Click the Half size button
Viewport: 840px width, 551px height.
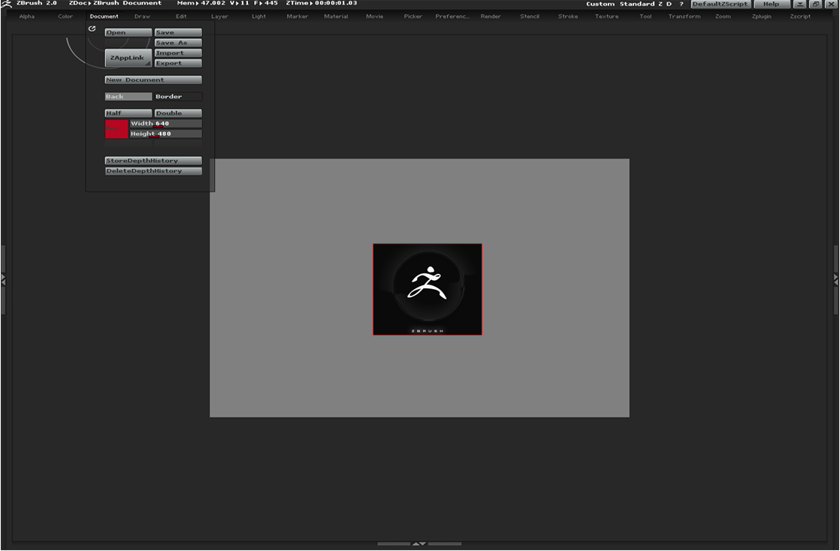128,113
